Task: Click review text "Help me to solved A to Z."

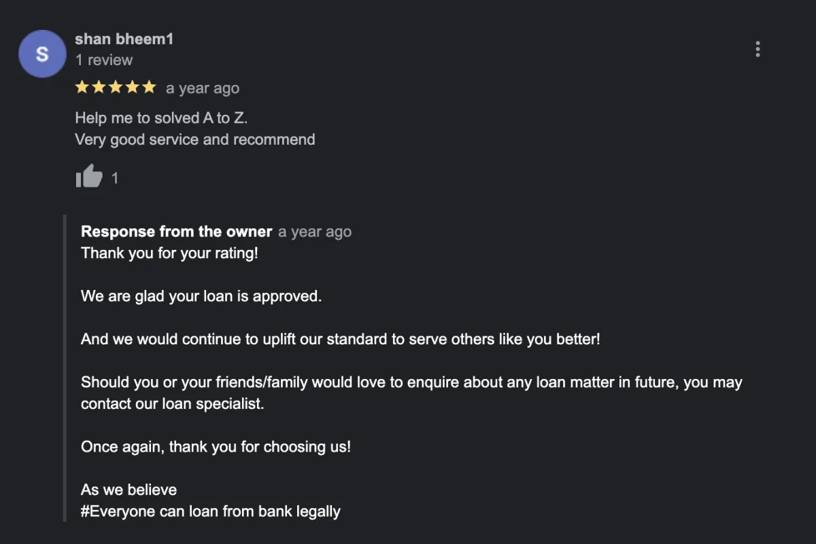Action: pos(161,118)
